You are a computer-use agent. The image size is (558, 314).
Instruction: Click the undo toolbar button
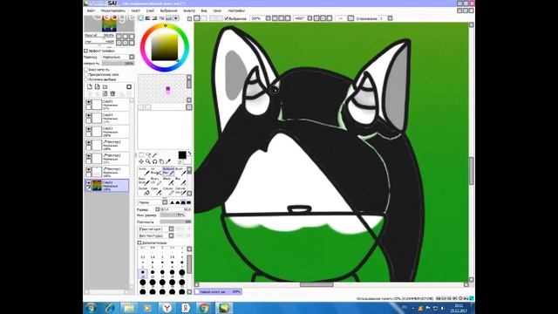pos(197,18)
